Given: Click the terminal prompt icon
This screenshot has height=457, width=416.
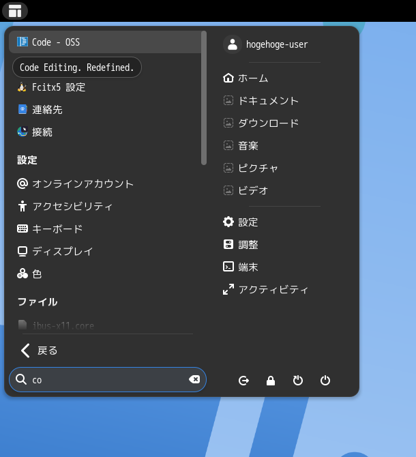Looking at the screenshot, I should point(228,267).
